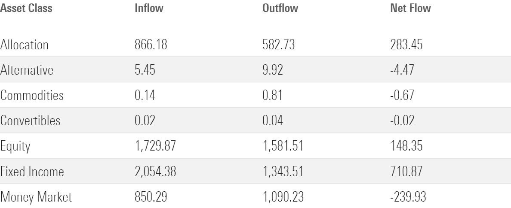Click the Asset Class column header

(x=26, y=9)
